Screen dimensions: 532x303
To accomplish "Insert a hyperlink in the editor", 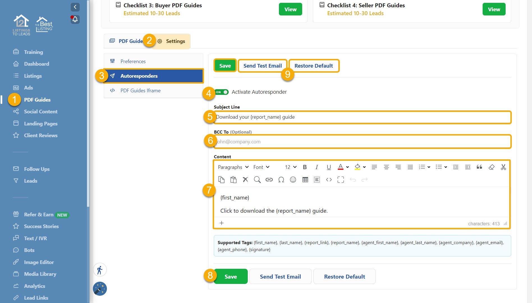I will (269, 180).
